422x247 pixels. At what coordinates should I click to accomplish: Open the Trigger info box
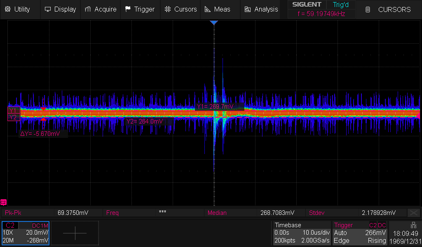click(360, 233)
